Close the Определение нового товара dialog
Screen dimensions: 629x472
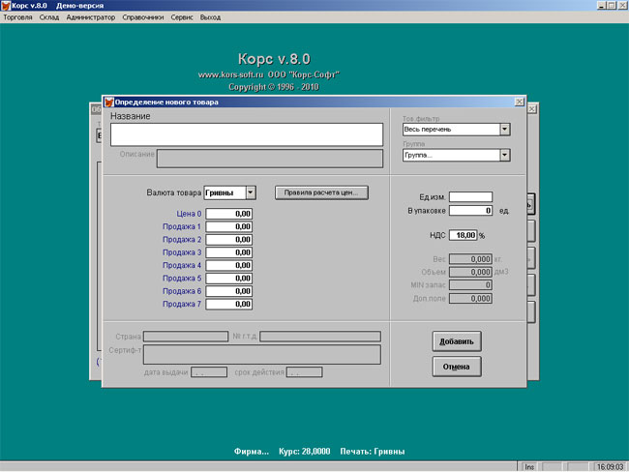pos(519,102)
